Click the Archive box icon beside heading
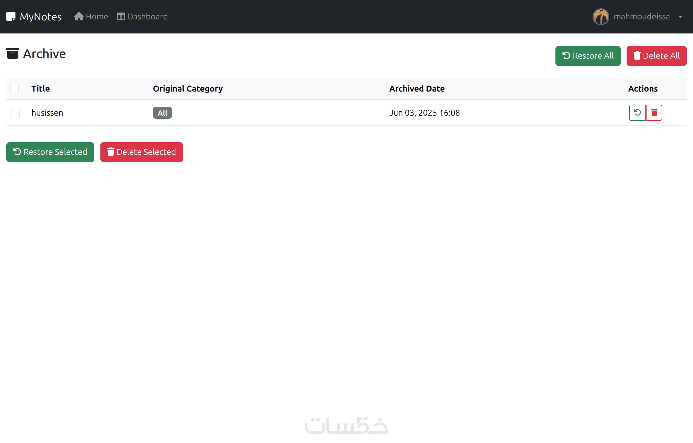 [x=12, y=54]
